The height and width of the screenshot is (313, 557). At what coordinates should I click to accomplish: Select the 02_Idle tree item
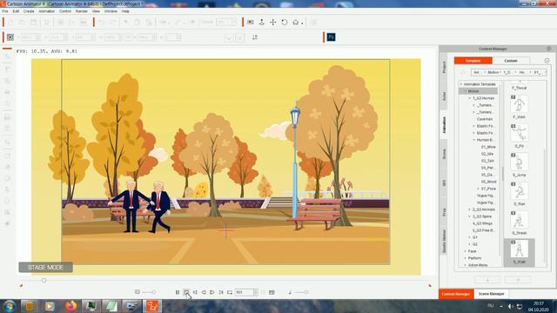click(x=487, y=154)
